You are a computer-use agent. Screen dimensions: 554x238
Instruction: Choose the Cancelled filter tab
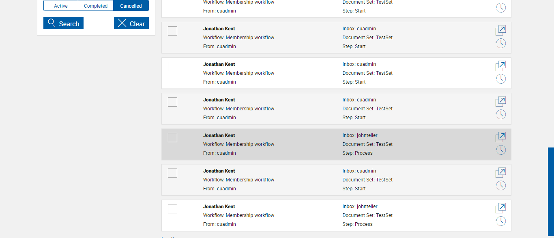tap(131, 6)
